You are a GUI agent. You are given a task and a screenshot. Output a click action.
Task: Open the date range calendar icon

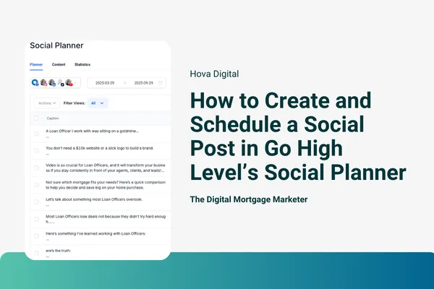pyautogui.click(x=161, y=82)
